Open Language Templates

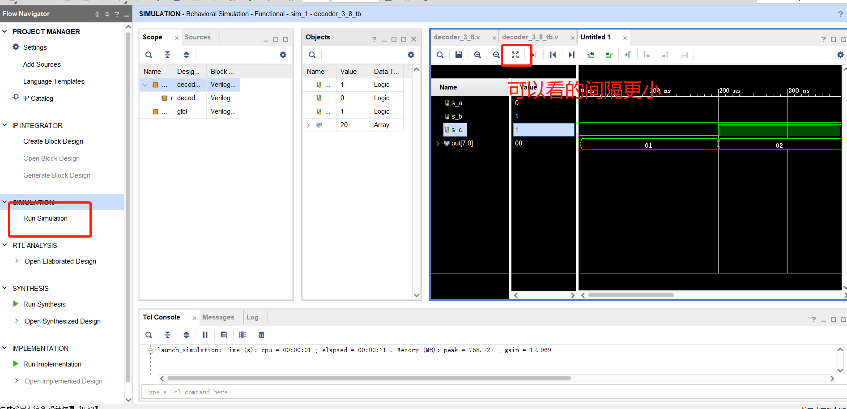click(x=54, y=81)
